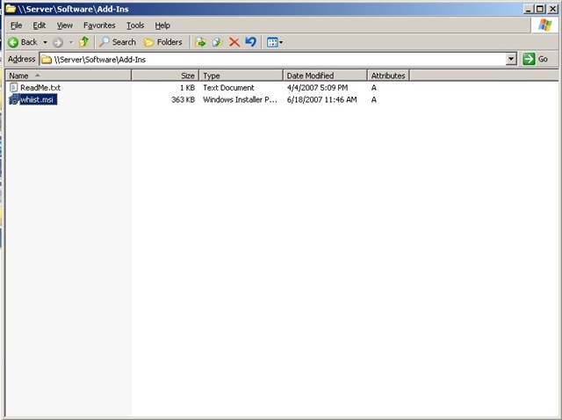Click the Windows flag logo icon
The width and height of the screenshot is (562, 420).
pos(544,25)
